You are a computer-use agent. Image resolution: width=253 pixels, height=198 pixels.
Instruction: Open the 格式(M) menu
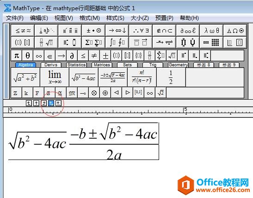pyautogui.click(x=90, y=18)
